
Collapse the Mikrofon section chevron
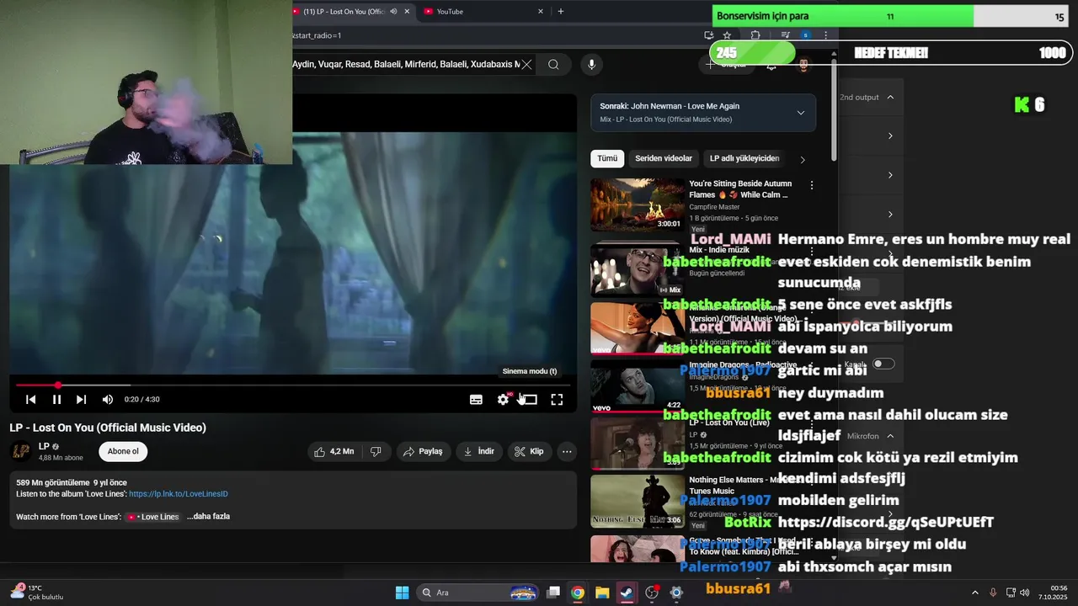point(890,436)
